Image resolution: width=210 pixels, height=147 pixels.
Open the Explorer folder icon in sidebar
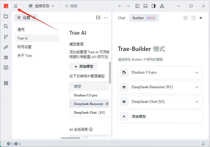point(6,16)
